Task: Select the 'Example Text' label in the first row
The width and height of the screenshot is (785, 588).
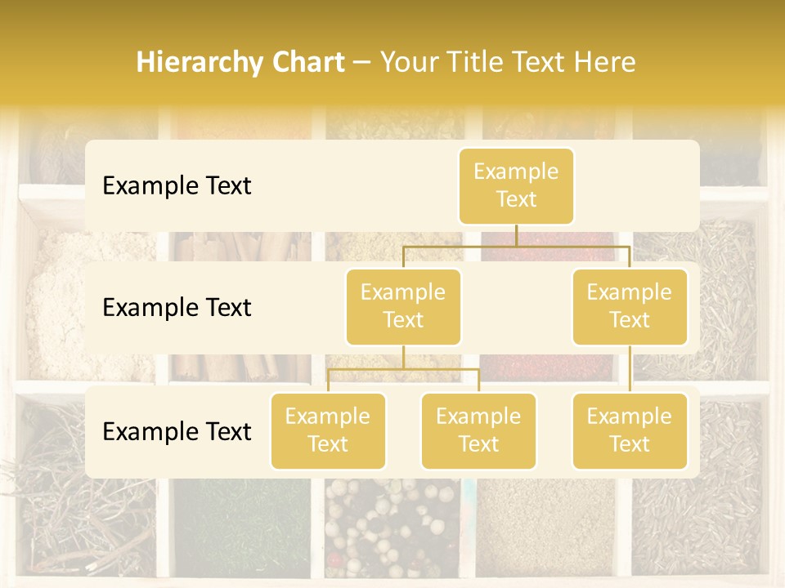Action: coord(177,186)
